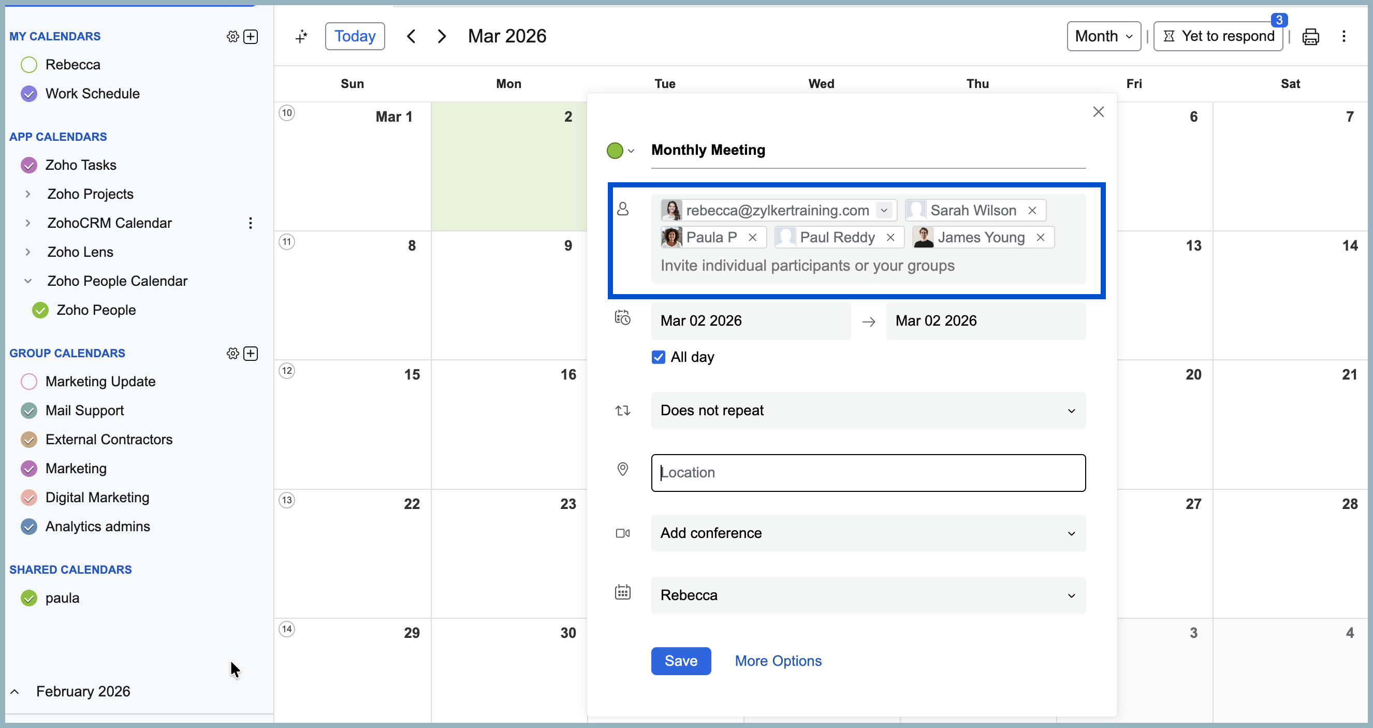Open the Month view selector

pos(1103,36)
